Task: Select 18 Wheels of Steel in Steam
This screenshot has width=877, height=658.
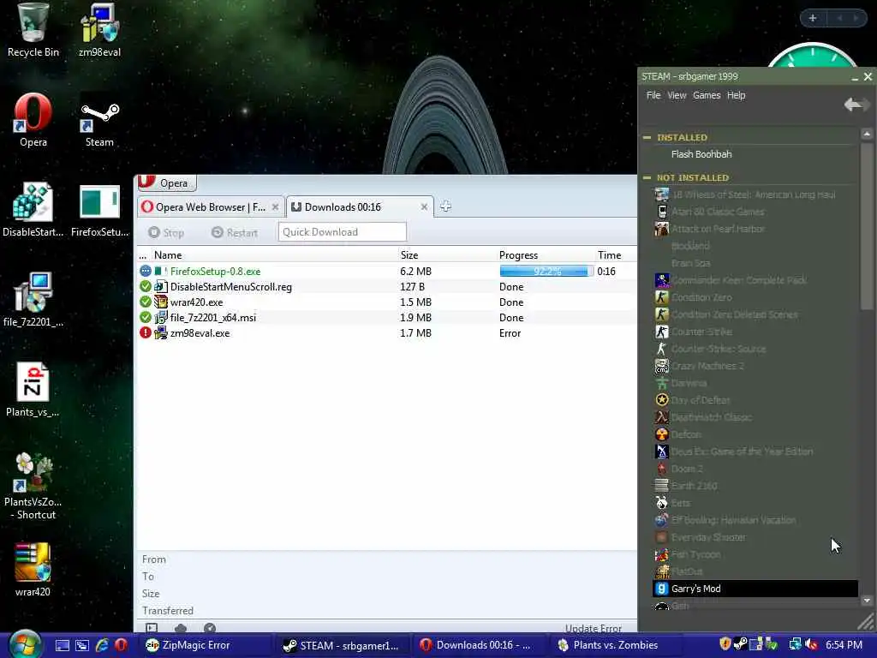Action: point(755,194)
